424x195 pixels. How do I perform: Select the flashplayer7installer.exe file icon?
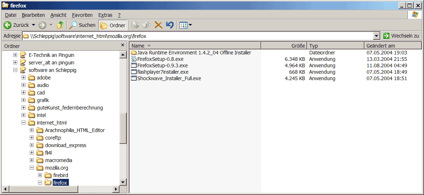(x=133, y=72)
